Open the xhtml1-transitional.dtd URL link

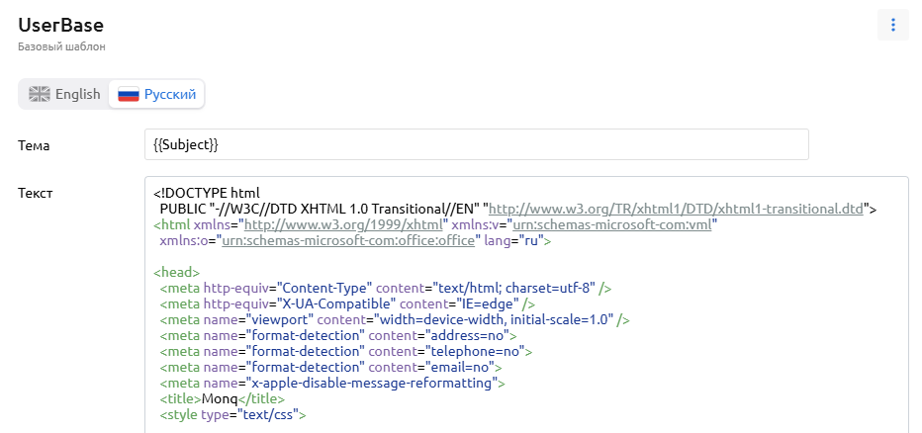coord(678,209)
